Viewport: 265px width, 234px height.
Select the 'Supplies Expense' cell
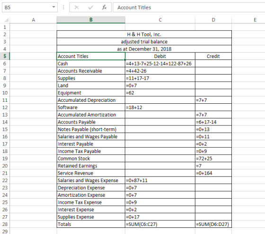[91, 217]
